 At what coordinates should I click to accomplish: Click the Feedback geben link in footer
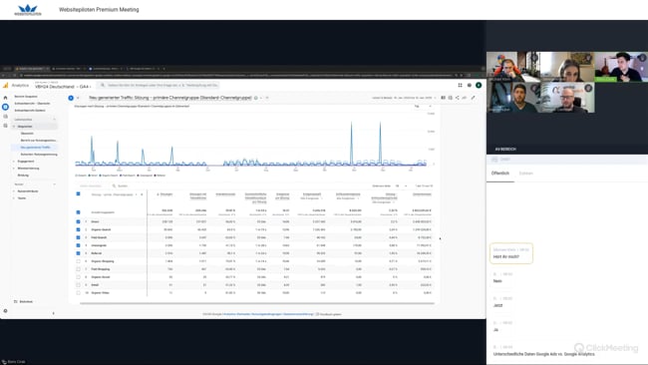pos(331,314)
